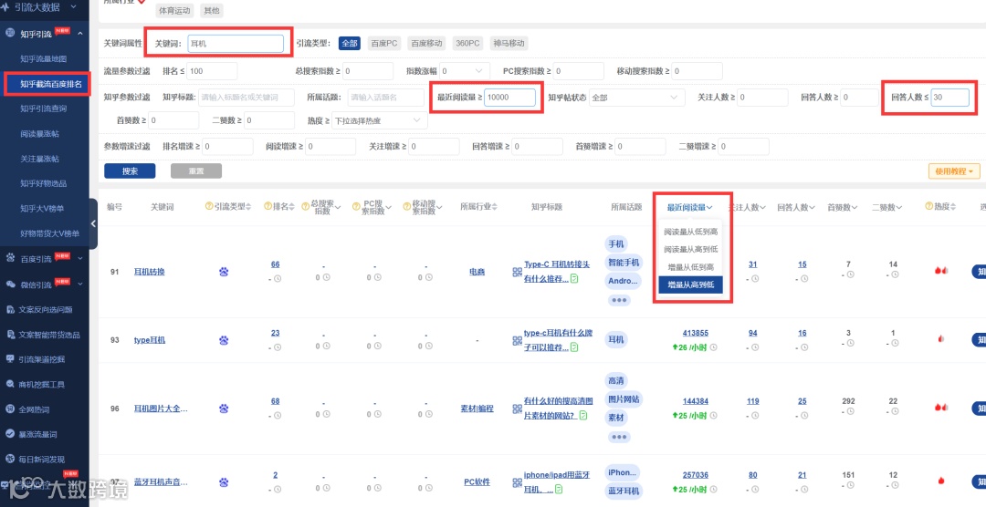This screenshot has width=986, height=507.
Task: Open reading count link 413855
Action: (696, 333)
